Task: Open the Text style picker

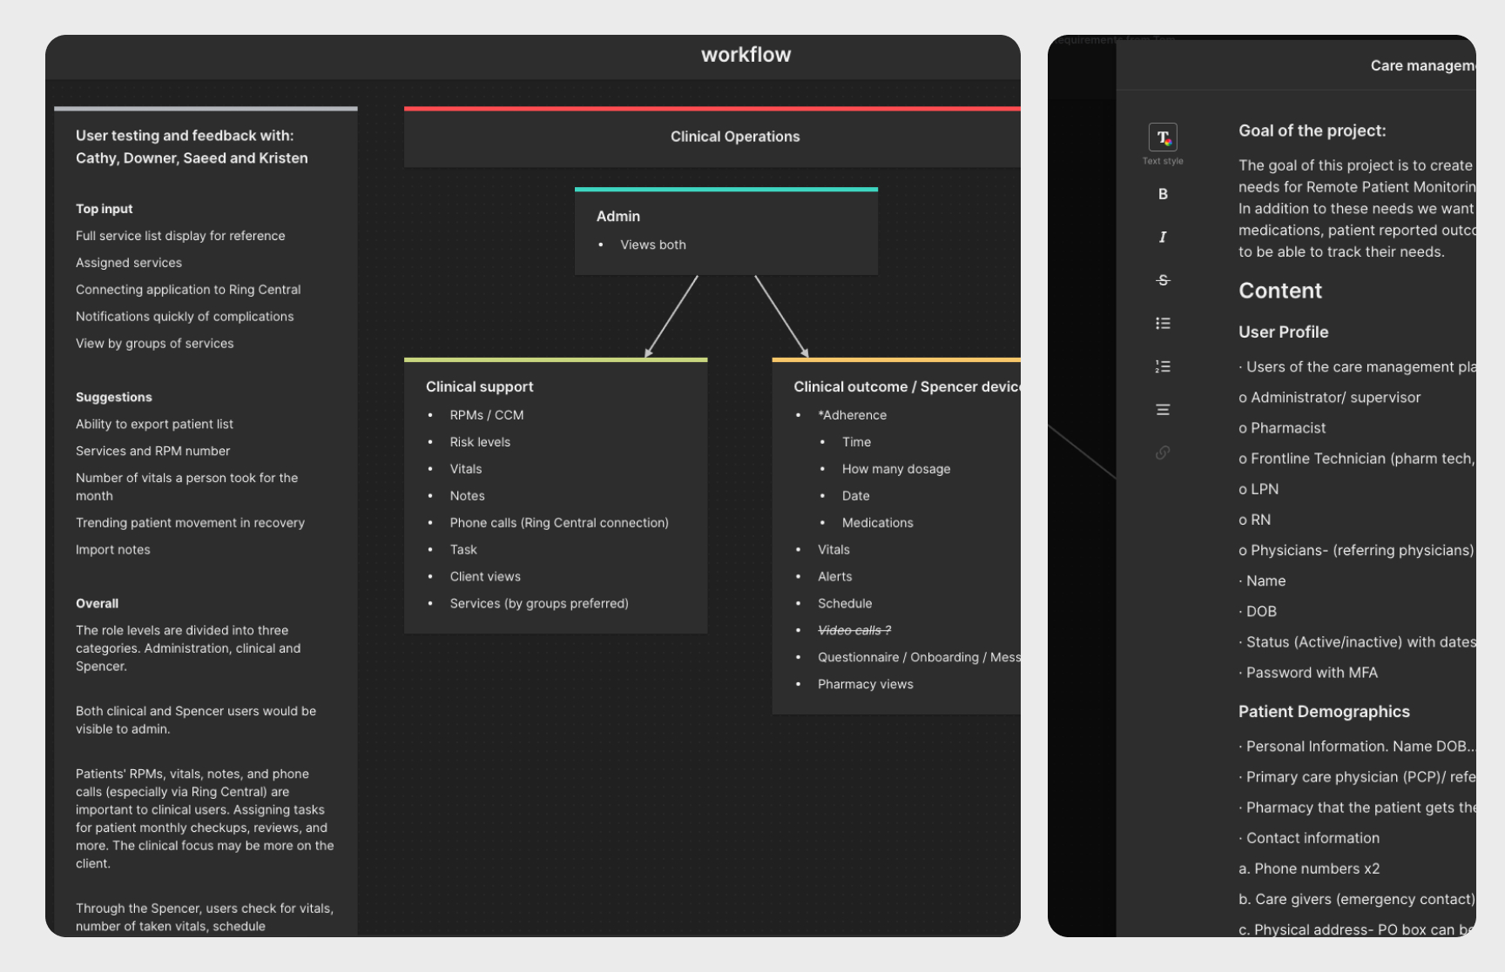Action: pyautogui.click(x=1163, y=137)
